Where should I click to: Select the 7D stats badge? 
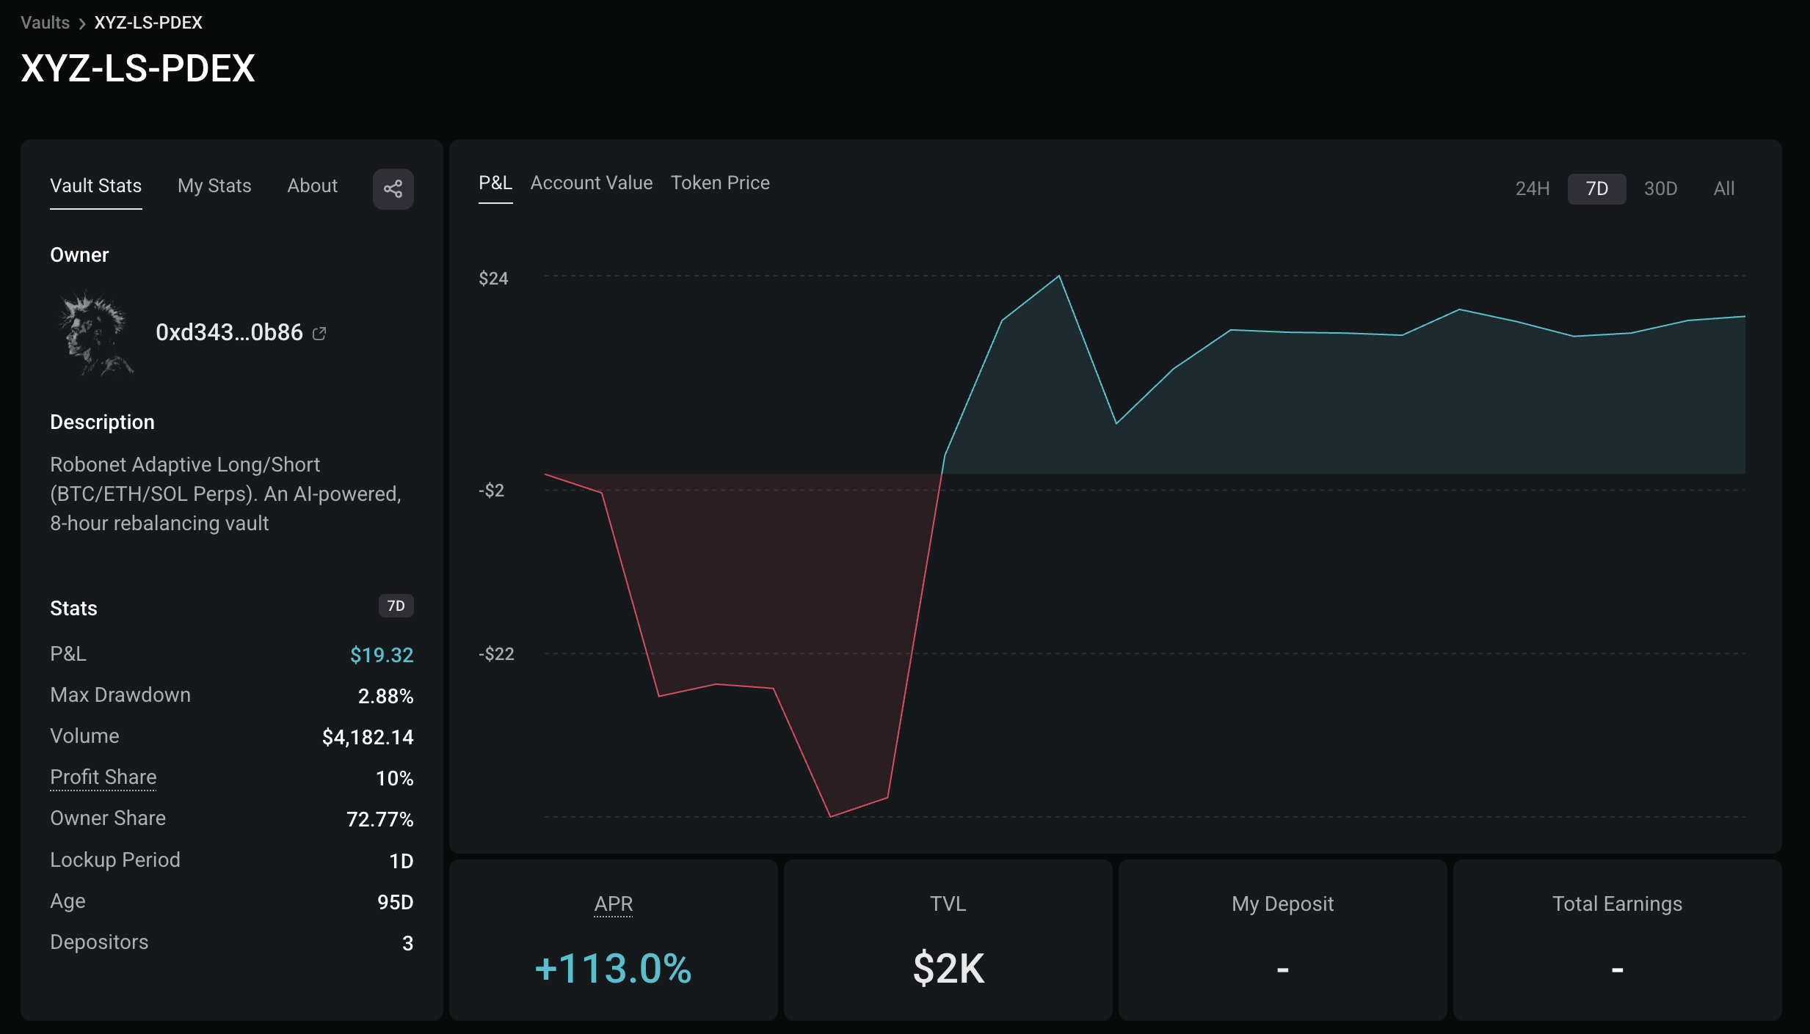coord(396,606)
